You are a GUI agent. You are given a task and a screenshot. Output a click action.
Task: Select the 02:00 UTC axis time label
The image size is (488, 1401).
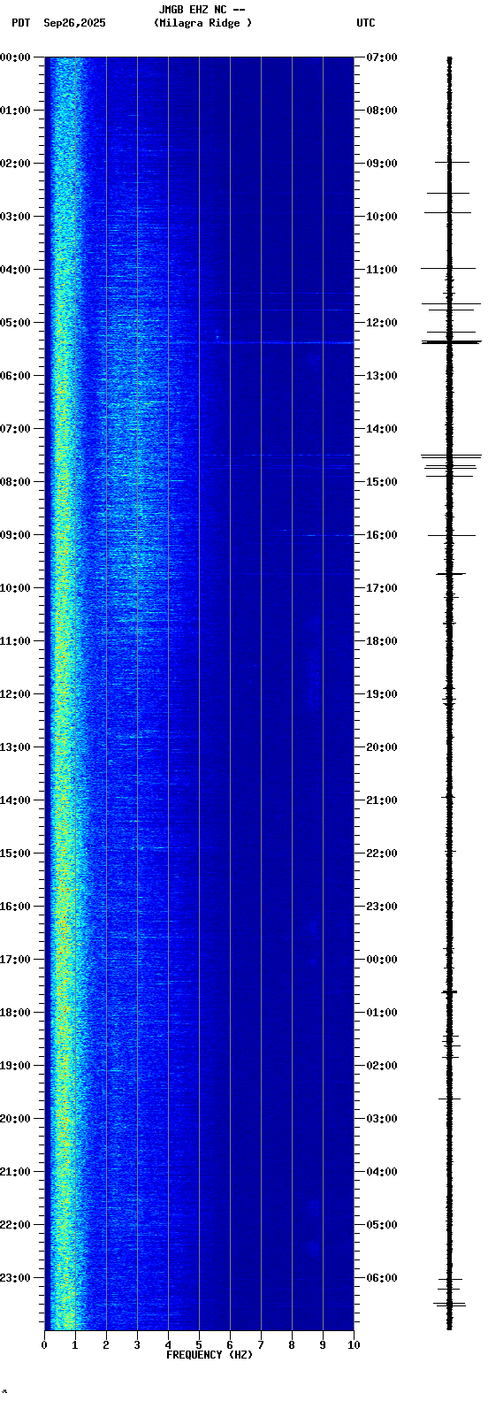click(381, 1066)
